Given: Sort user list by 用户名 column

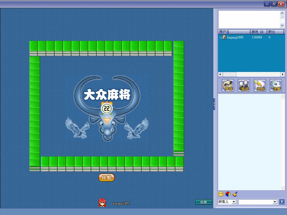Looking at the screenshot, I should point(234,32).
